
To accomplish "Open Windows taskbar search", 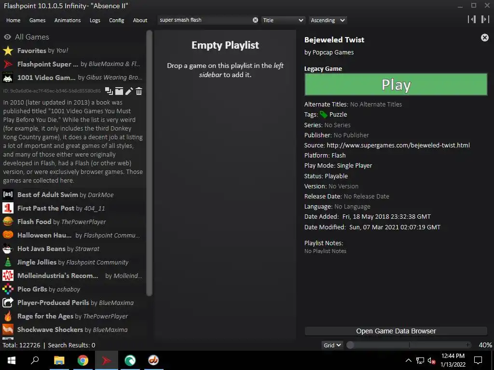I will 35,360.
